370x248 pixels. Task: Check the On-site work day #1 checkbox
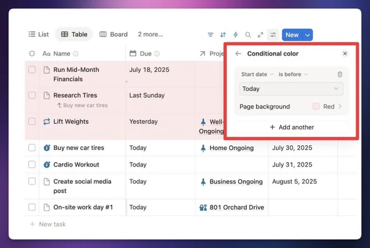point(32,207)
